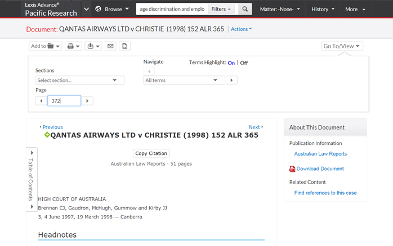Open the search Filters dropdown

[221, 9]
